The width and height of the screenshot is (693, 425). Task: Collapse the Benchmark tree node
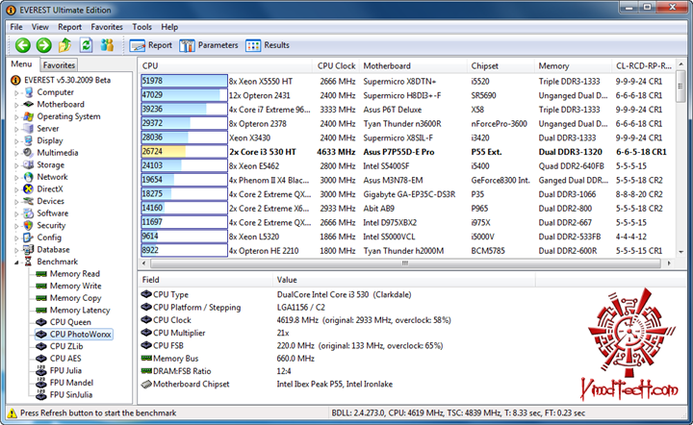click(16, 262)
